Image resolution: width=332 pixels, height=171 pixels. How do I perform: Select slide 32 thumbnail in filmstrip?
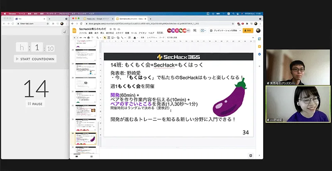coord(86,111)
